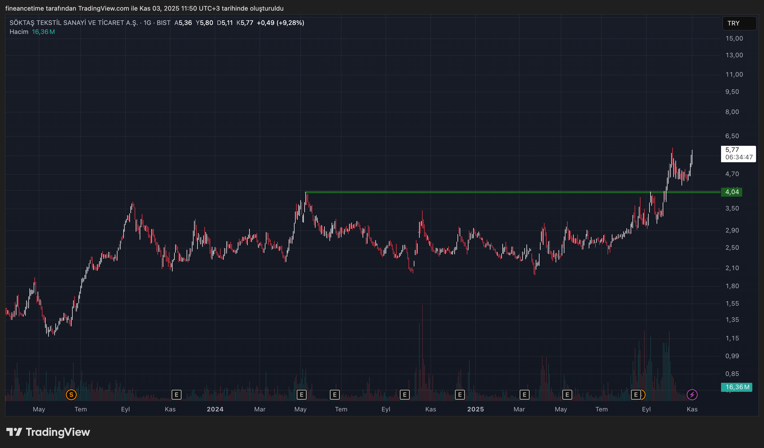Click the SÖKTAŞ TEKSTİL symbol title

click(74, 23)
